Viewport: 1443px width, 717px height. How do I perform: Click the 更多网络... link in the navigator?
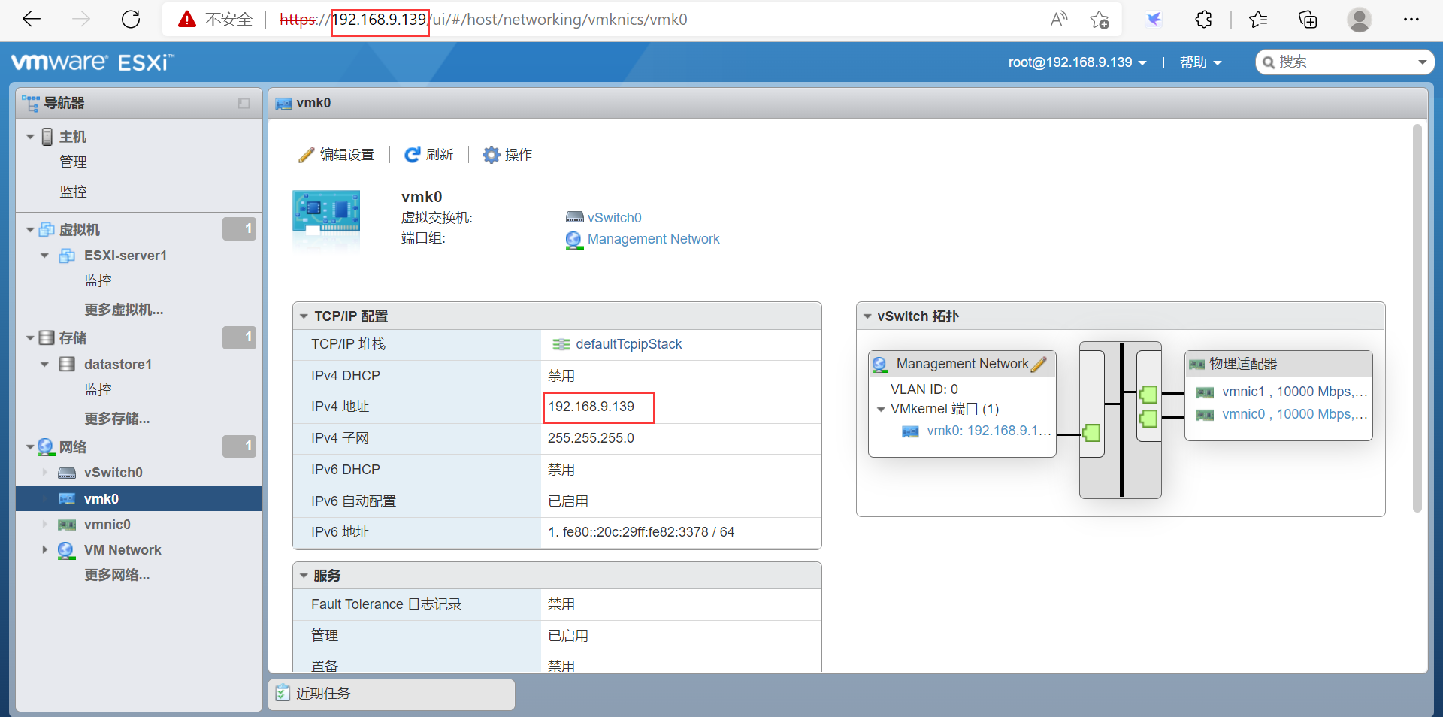[116, 575]
